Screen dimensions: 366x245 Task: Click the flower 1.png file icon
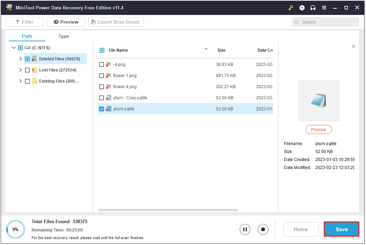point(108,76)
